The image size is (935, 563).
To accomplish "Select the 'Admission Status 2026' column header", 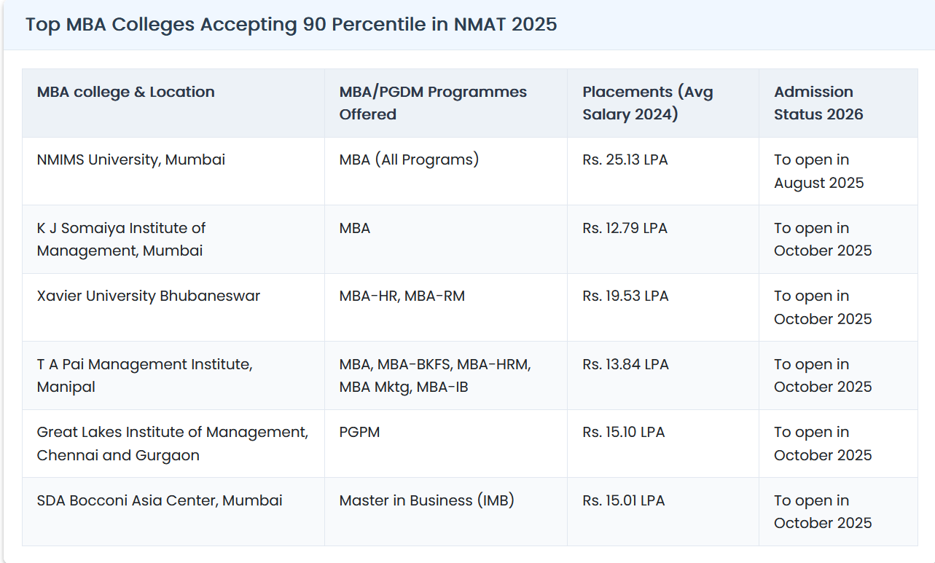I will coord(818,103).
